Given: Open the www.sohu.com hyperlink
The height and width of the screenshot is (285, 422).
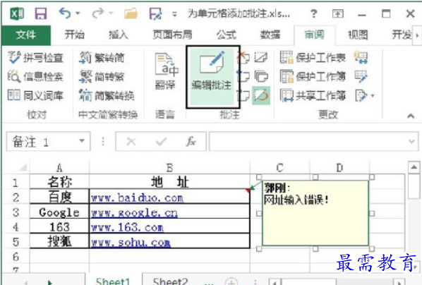Looking at the screenshot, I should (131, 243).
